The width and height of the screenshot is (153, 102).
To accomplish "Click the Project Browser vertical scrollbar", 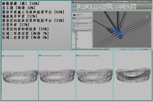I will click(92, 40).
